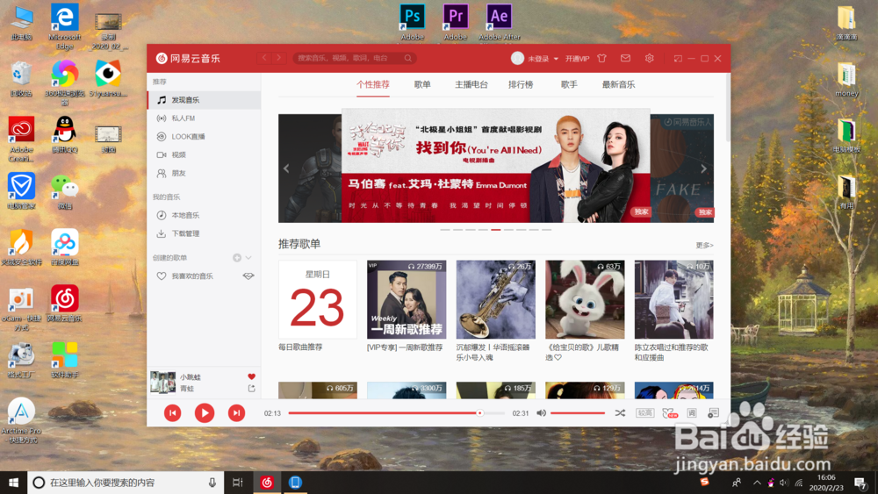
Task: Click NetEase Music taskbar icon
Action: pos(267,483)
